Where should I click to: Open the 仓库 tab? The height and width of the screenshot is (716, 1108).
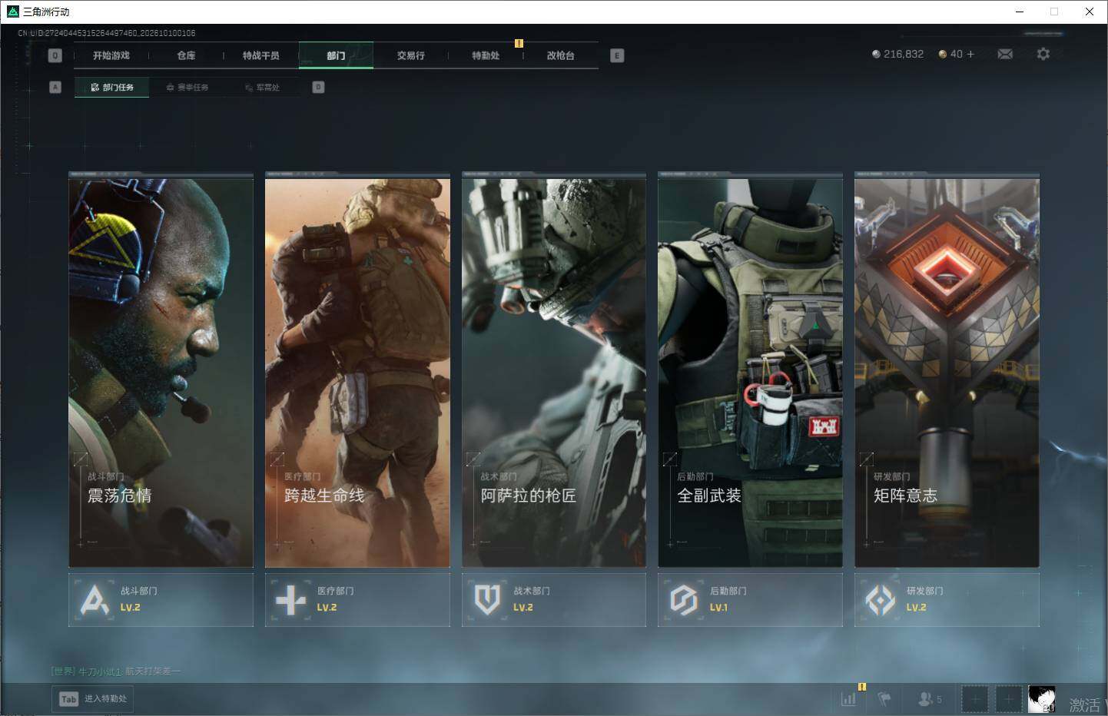(186, 55)
